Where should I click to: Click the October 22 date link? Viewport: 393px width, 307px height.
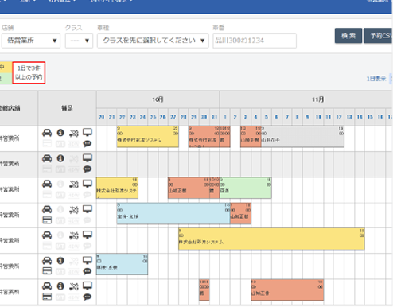[123, 117]
